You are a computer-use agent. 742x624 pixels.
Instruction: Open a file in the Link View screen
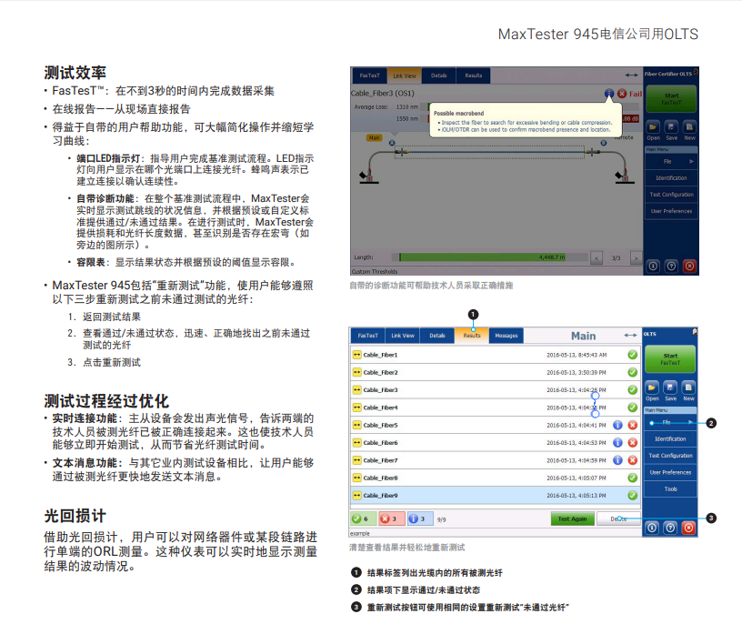coord(653,127)
